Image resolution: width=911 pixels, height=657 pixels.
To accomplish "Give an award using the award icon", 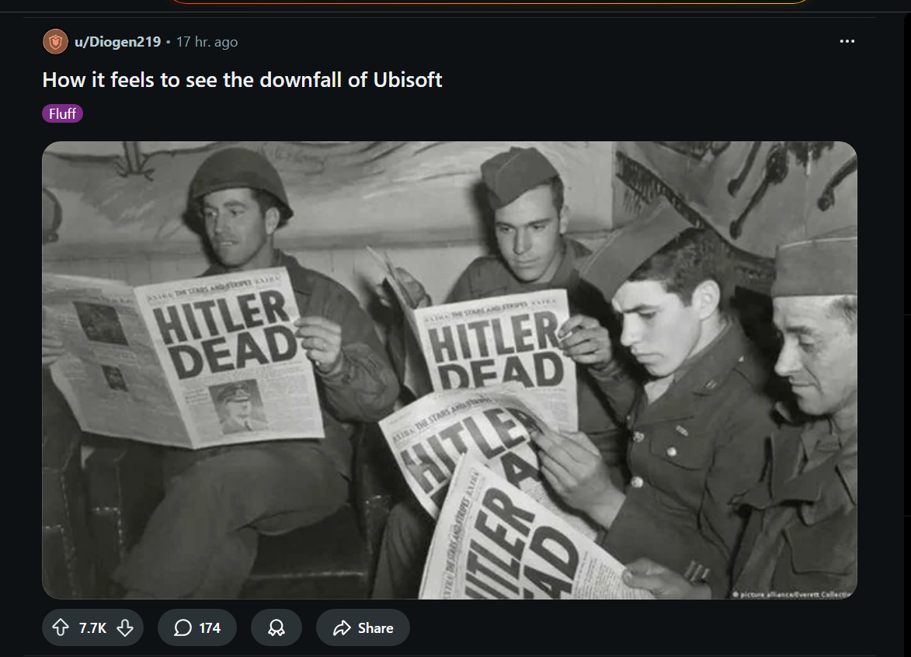I will [276, 627].
